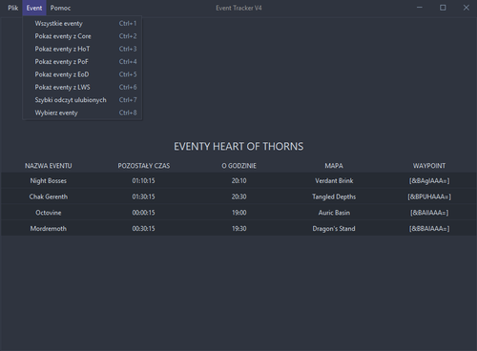Open the Plik menu
Screen dimensions: 477x351
[12, 8]
